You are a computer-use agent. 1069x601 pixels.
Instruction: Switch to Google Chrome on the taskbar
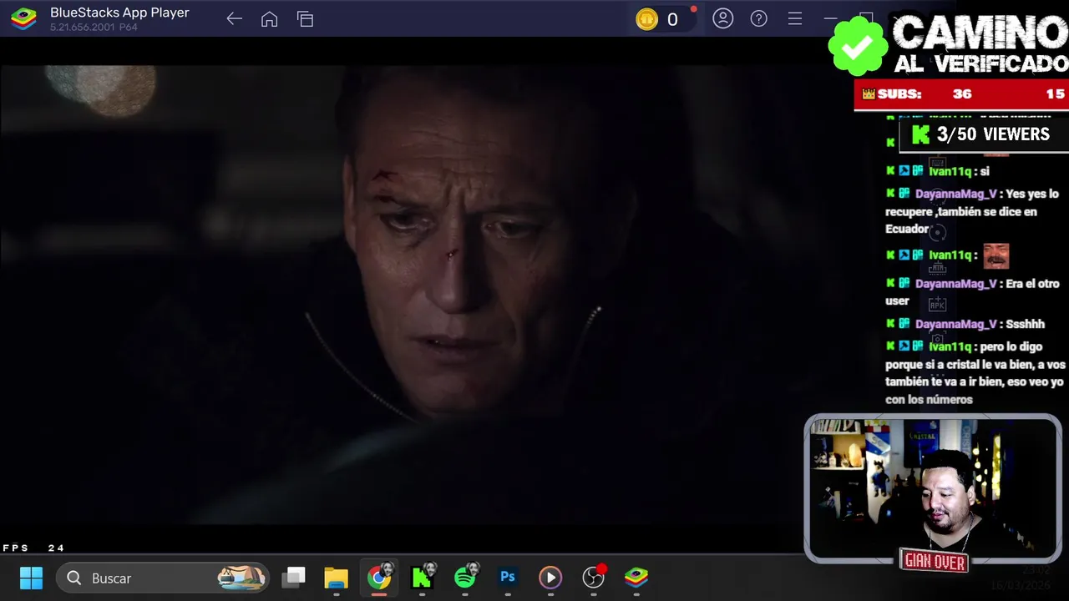[x=379, y=577]
